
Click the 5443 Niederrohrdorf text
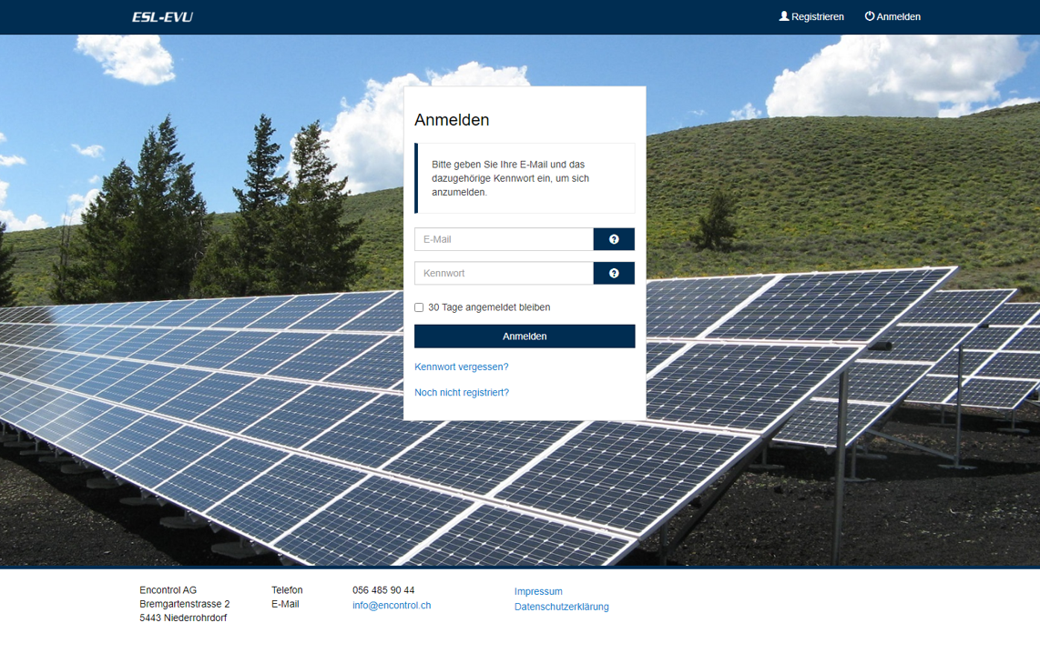point(183,618)
